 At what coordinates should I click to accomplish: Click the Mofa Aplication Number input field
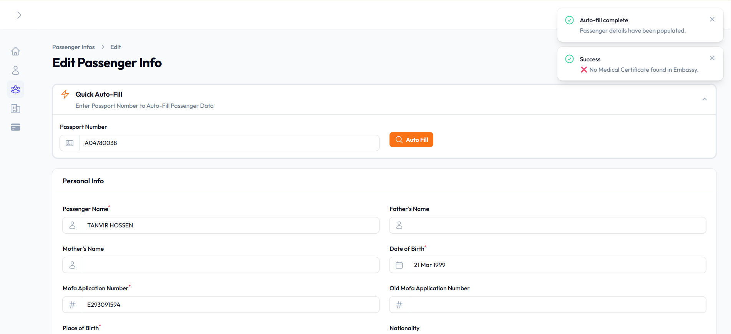tap(230, 305)
